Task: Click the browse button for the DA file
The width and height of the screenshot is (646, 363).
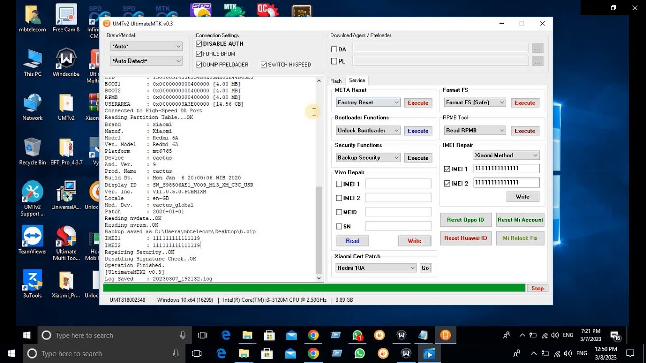Action: [x=537, y=49]
